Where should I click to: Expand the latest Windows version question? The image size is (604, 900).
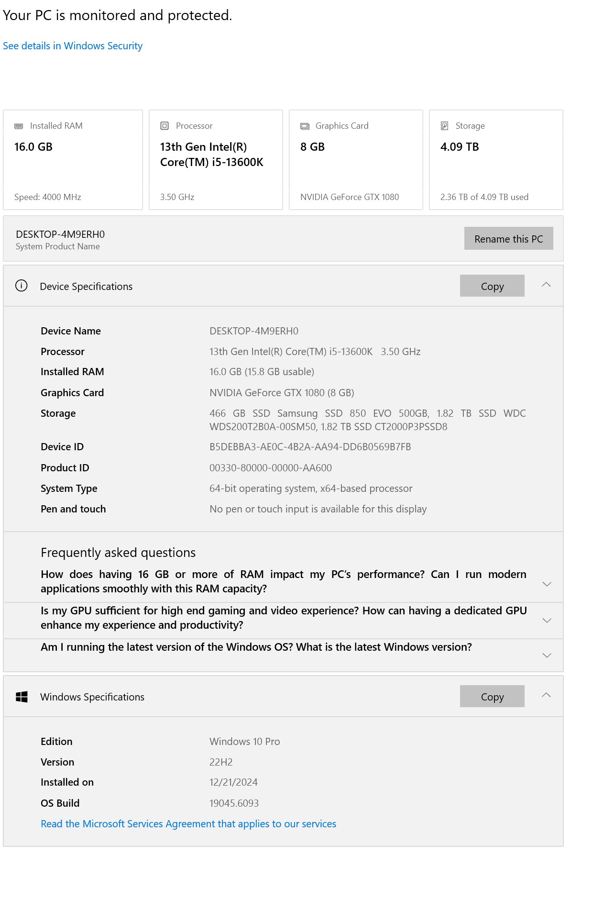click(547, 656)
